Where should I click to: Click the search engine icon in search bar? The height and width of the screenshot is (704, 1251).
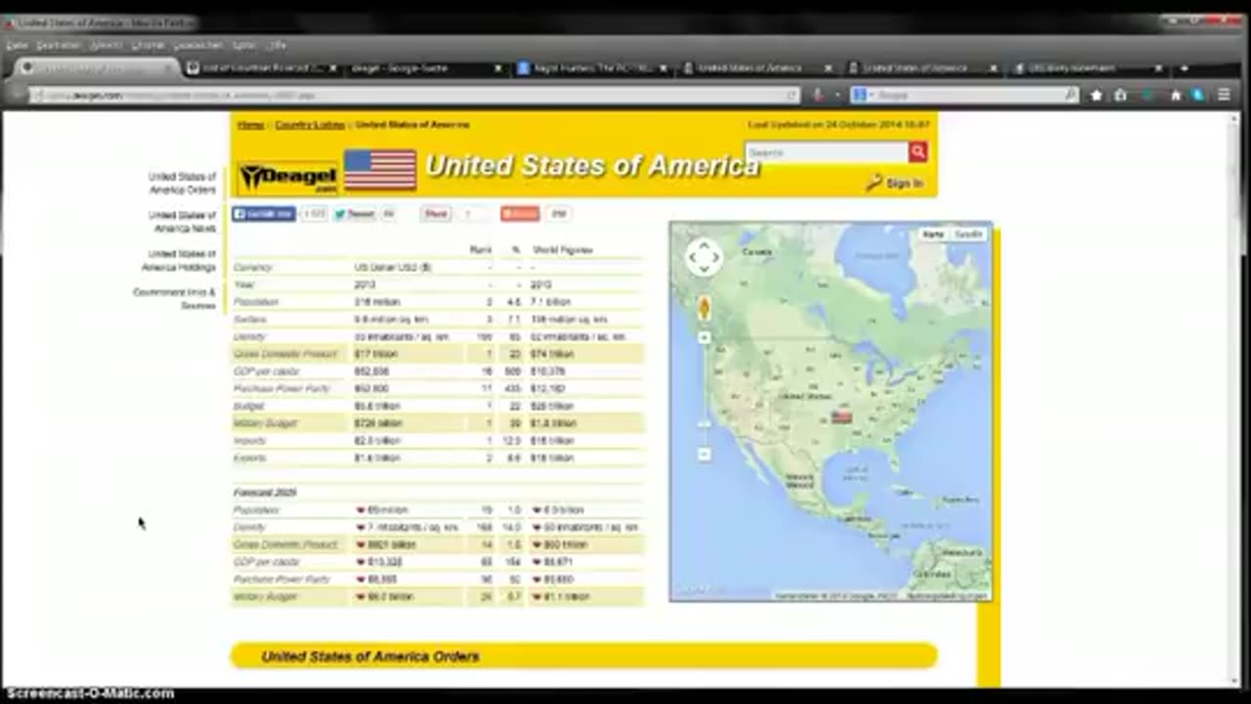[x=860, y=95]
